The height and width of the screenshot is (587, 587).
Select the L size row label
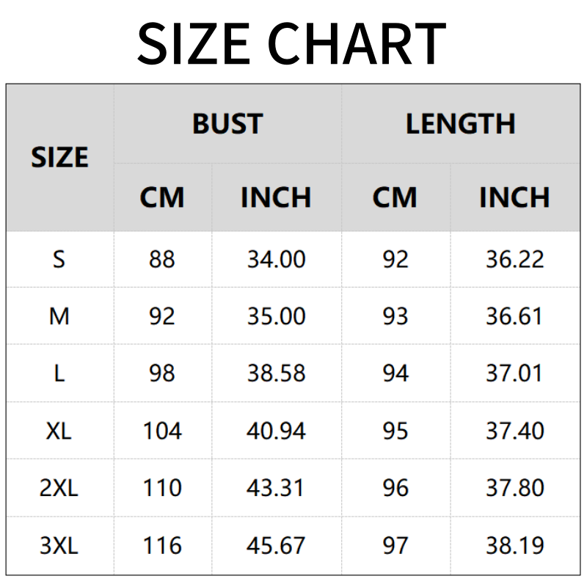point(59,373)
